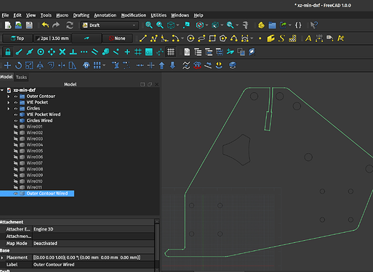Screen dimensions: 373x272
Task: Toggle snap to center
Action: point(41,51)
